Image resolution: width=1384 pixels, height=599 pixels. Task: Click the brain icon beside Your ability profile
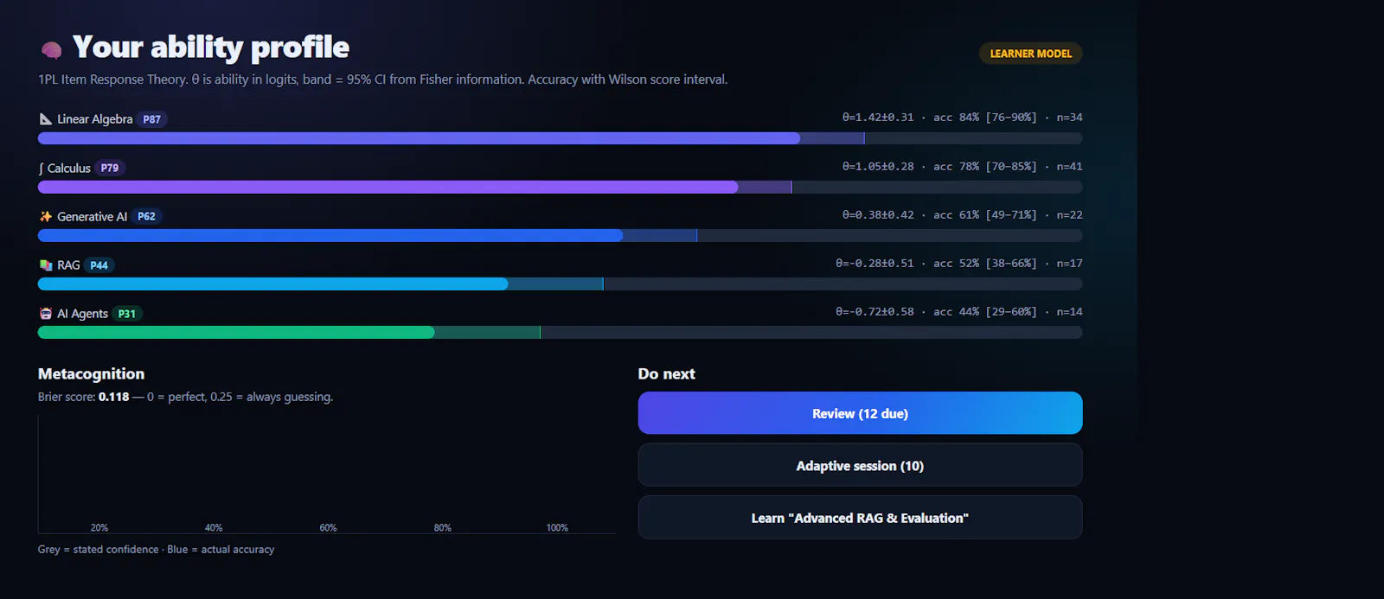click(x=51, y=50)
